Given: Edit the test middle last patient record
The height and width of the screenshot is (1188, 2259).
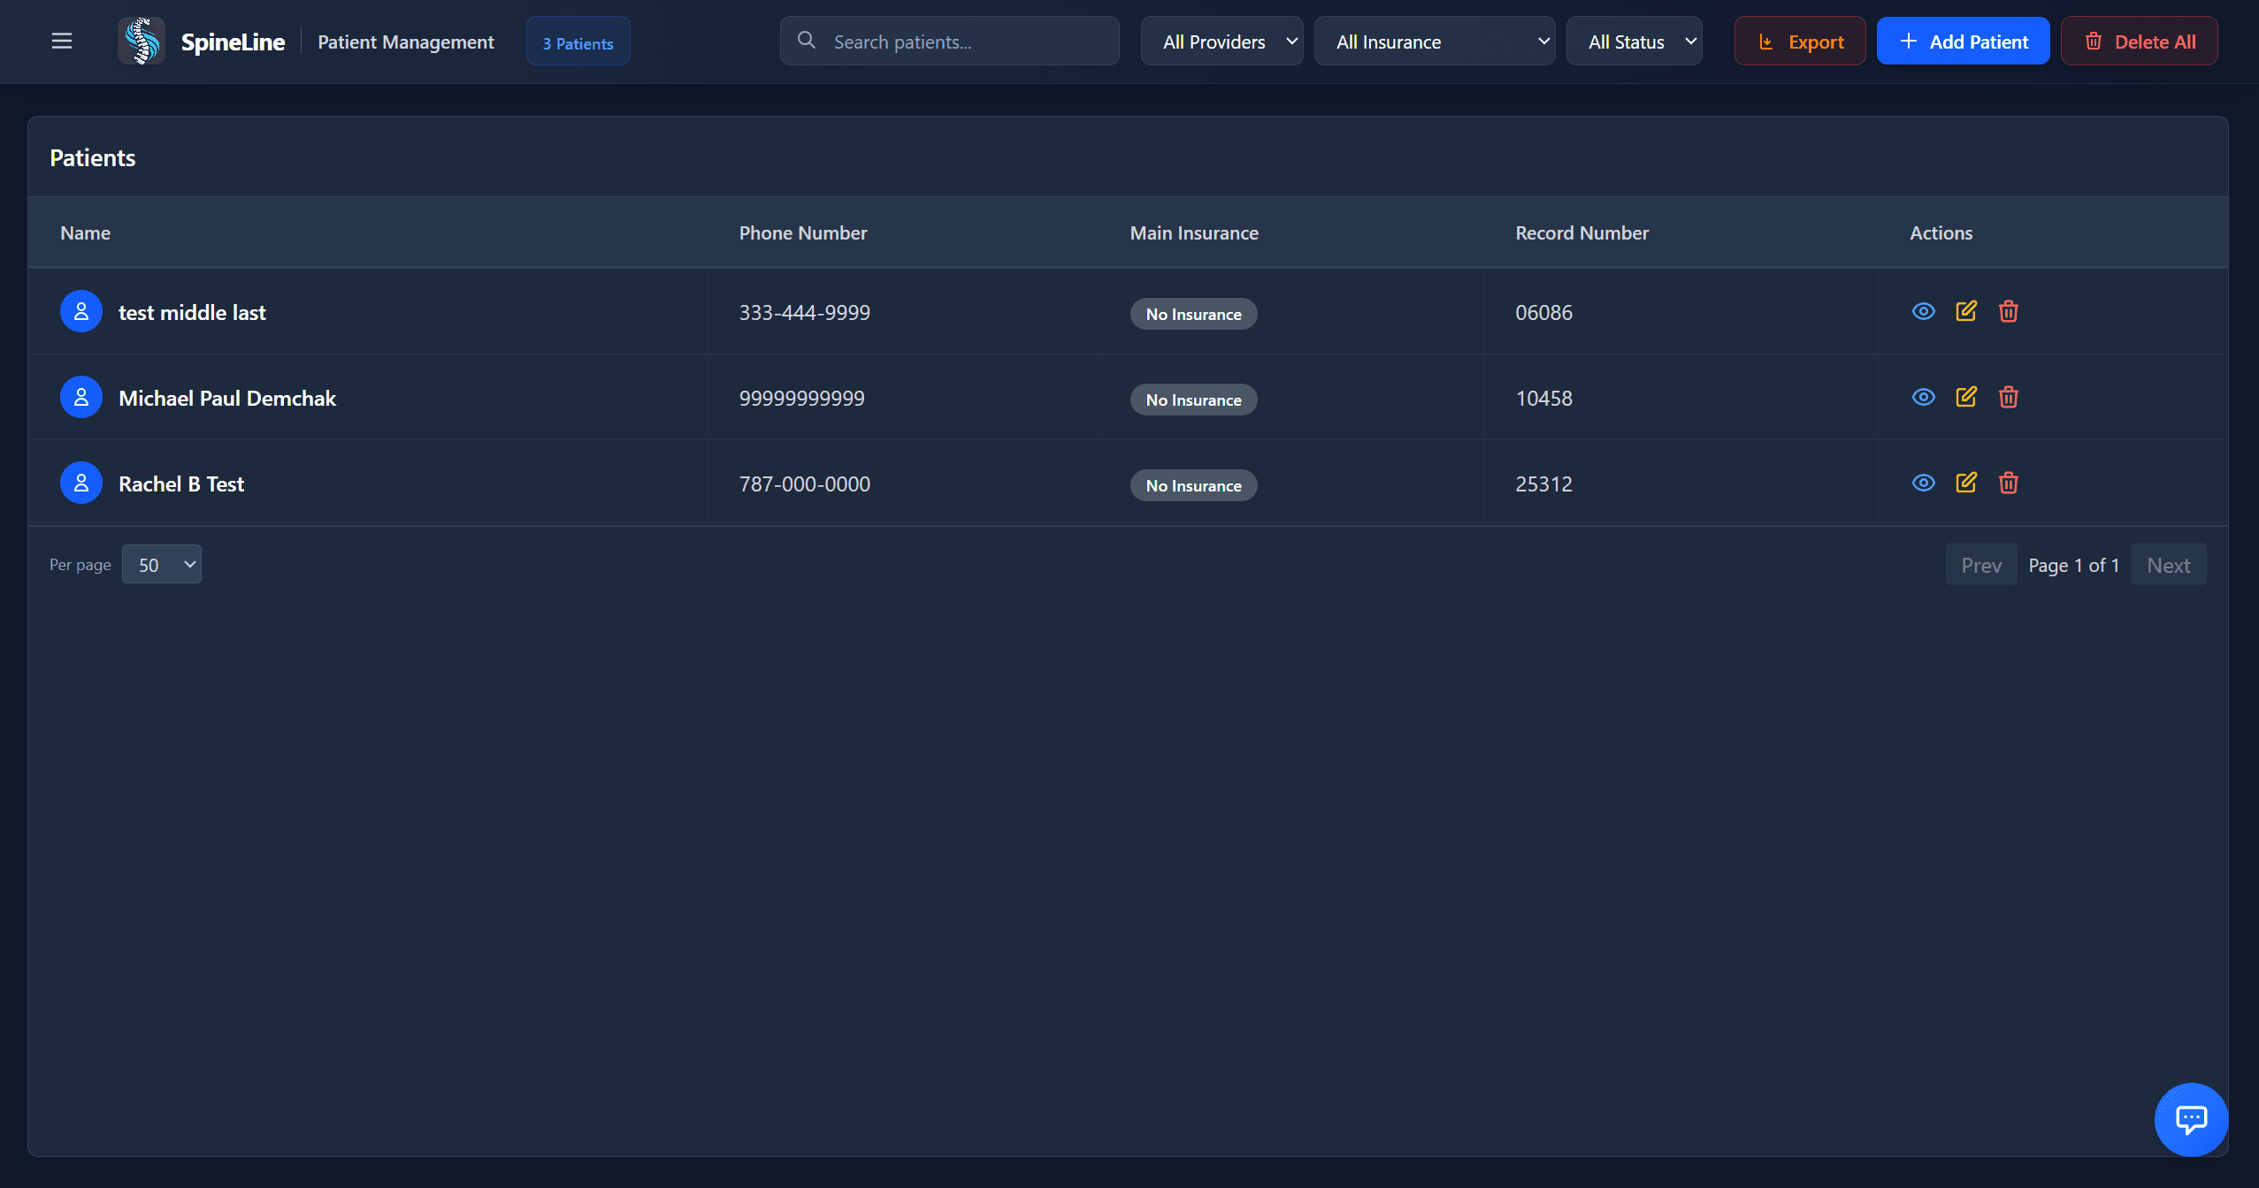Looking at the screenshot, I should pos(1965,311).
